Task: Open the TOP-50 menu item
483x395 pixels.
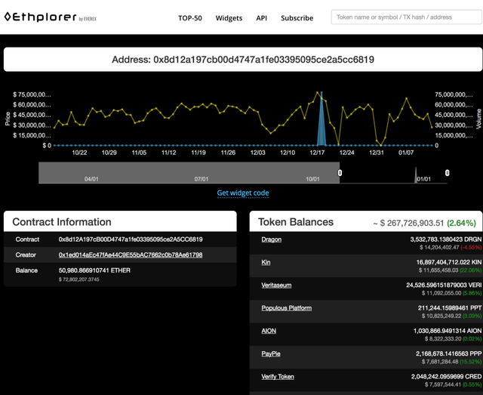Action: coord(190,18)
